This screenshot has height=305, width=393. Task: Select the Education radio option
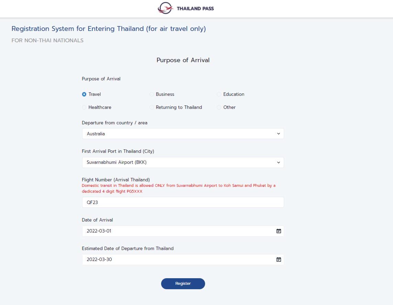click(x=219, y=94)
